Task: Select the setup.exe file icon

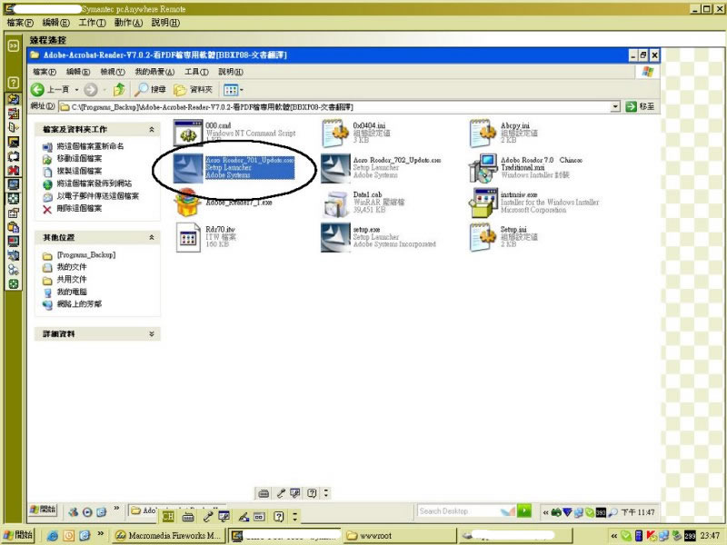Action: 335,237
